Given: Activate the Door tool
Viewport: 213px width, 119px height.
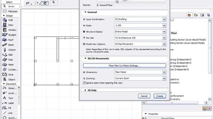Looking at the screenshot, I should pyautogui.click(x=10, y=25).
